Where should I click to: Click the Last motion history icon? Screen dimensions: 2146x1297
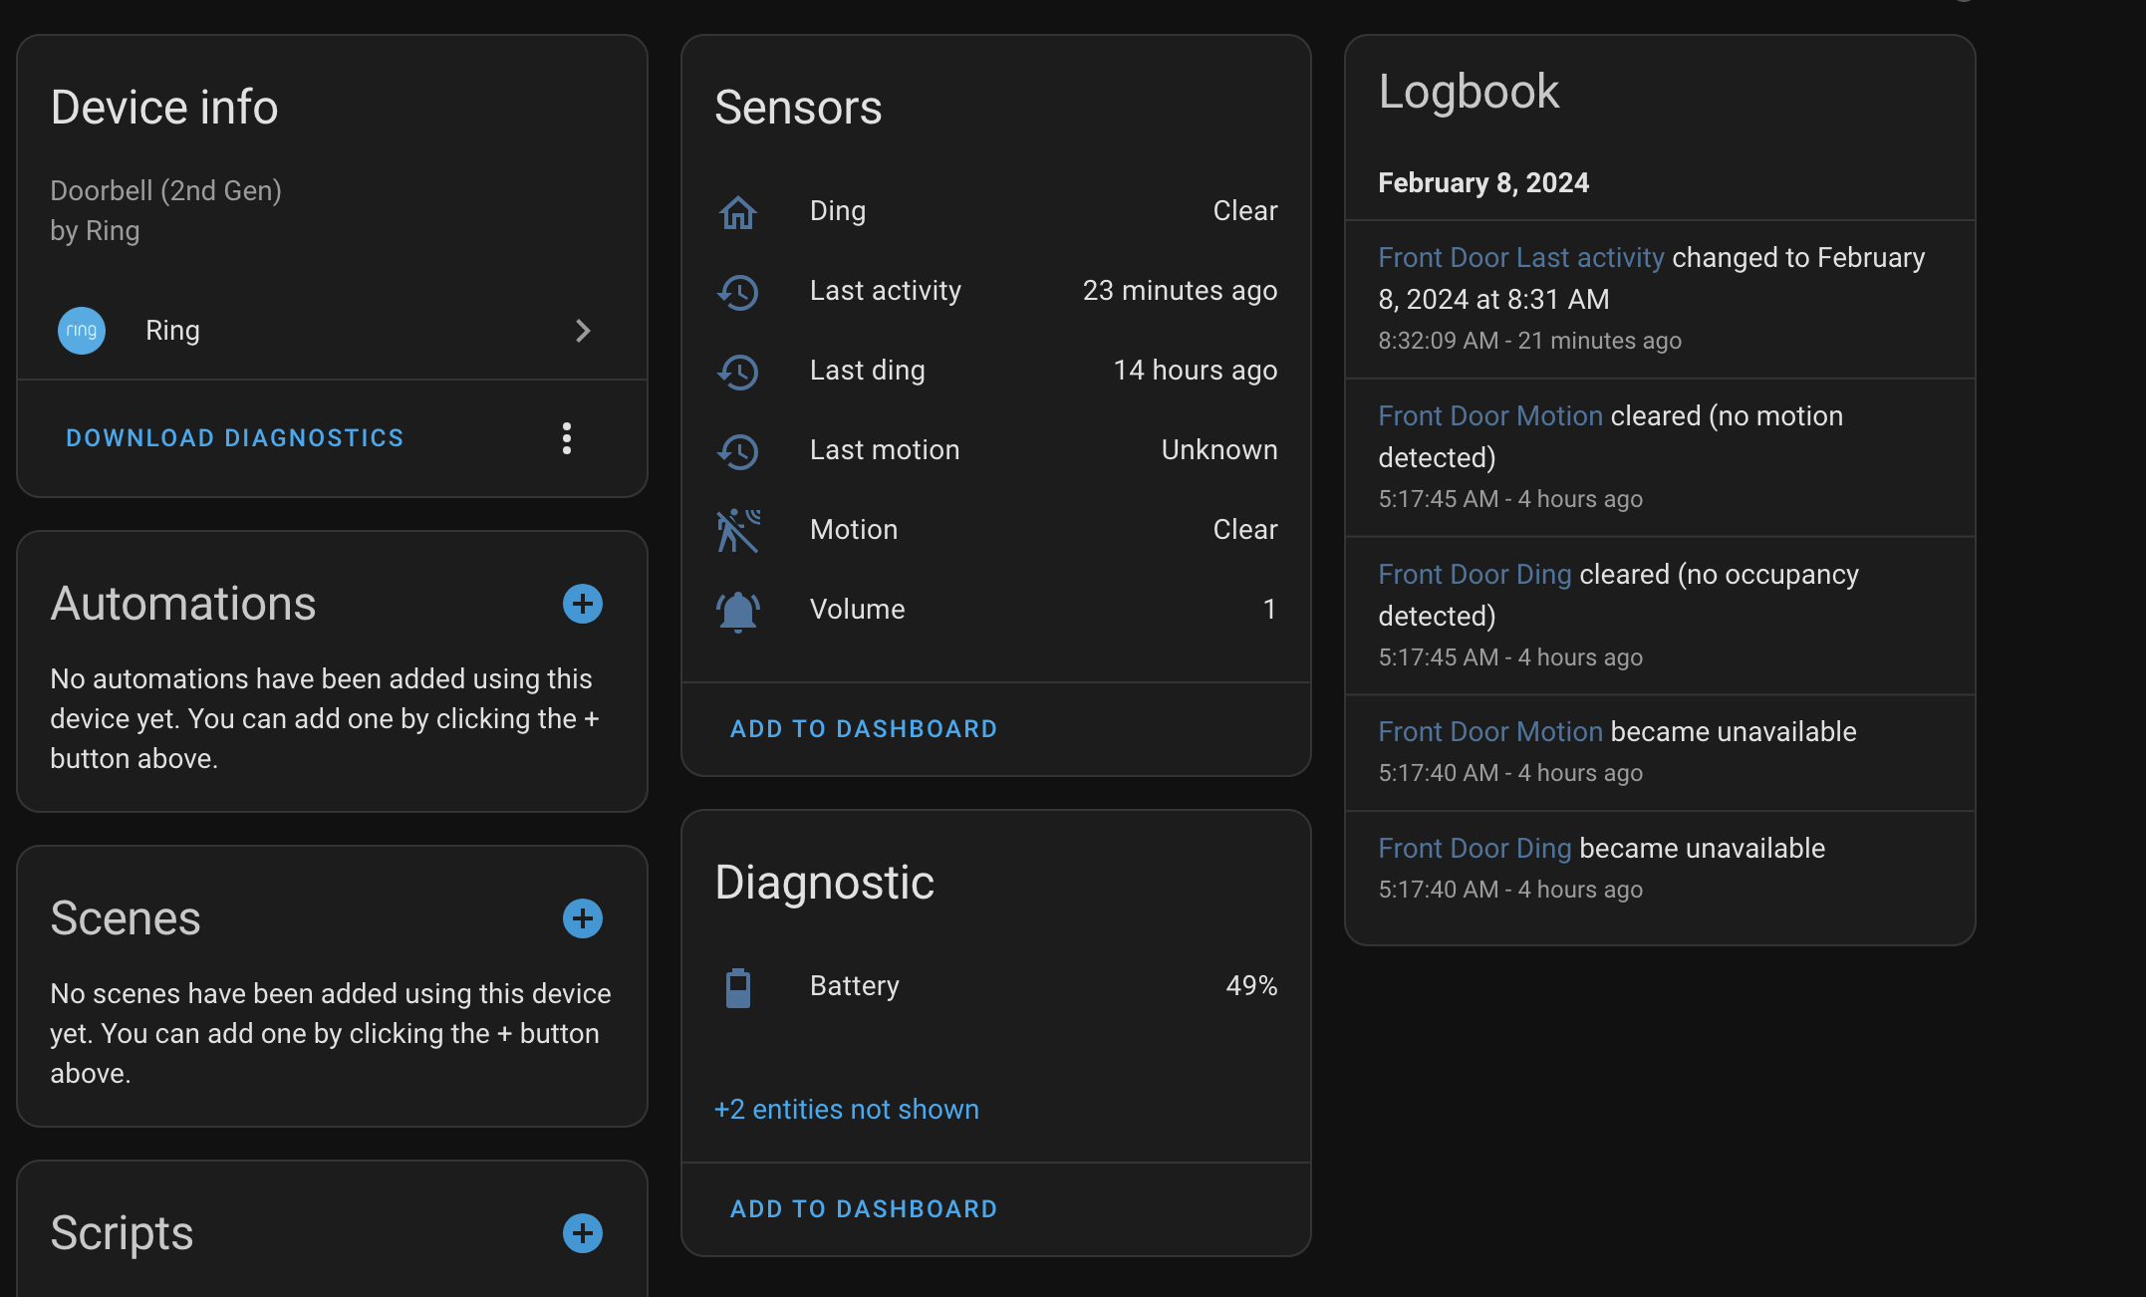[x=738, y=451]
